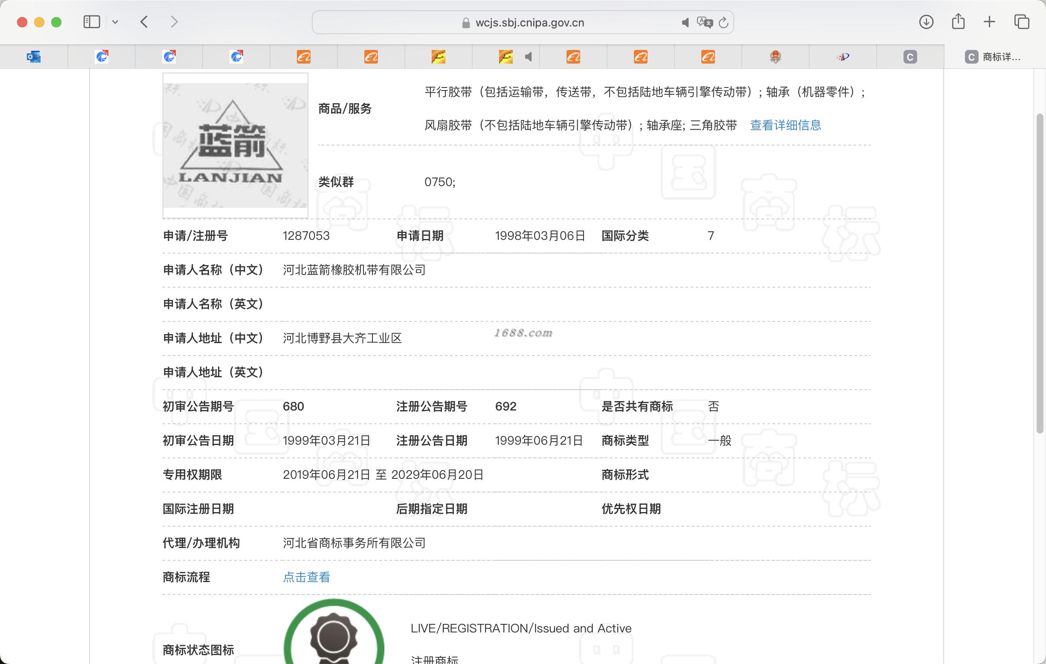Click the 优先权日期 label
This screenshot has width=1046, height=664.
pyautogui.click(x=631, y=509)
